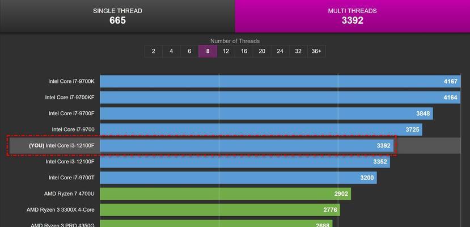
Task: Click the 3200 score bar
Action: [x=238, y=178]
